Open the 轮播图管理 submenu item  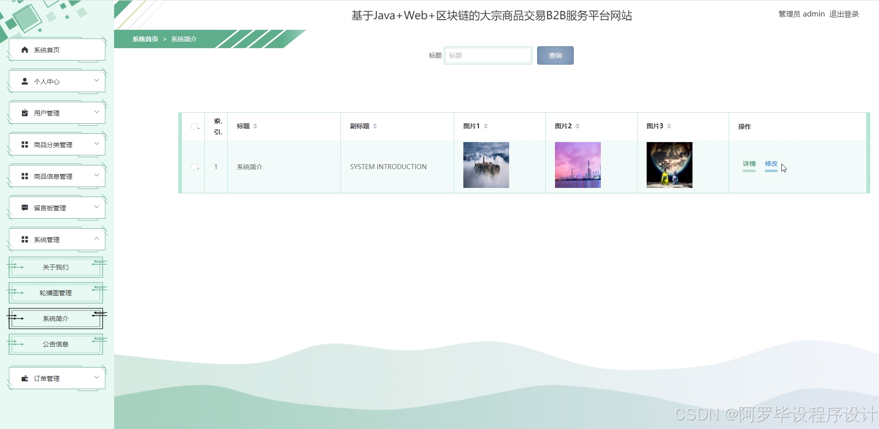(55, 293)
